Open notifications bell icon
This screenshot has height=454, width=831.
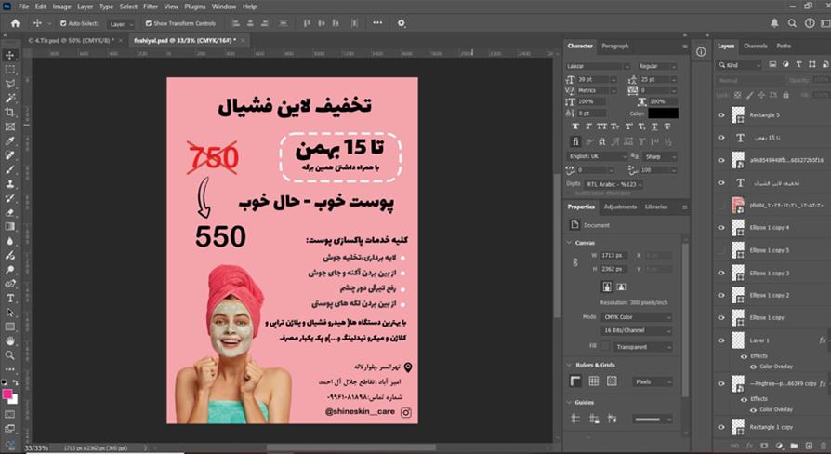click(774, 23)
